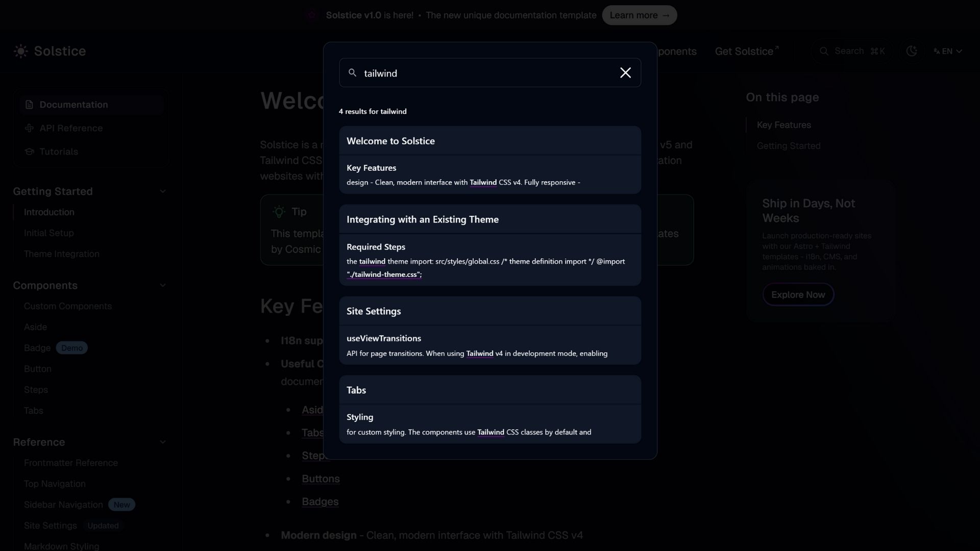Clear search with the X icon
Image resolution: width=980 pixels, height=551 pixels.
click(x=625, y=73)
